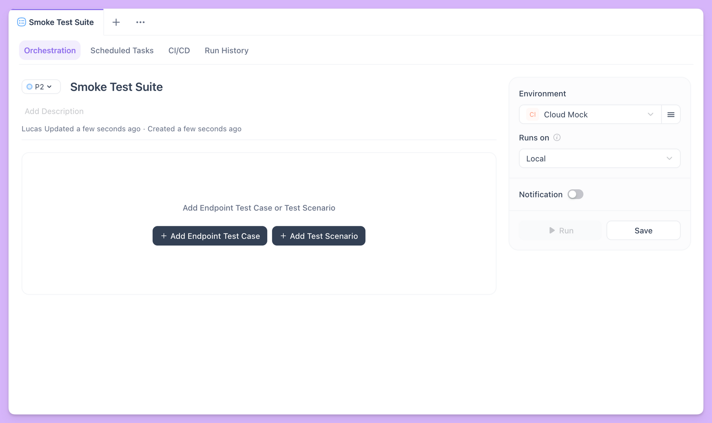This screenshot has width=712, height=423.
Task: Open the Run History tab
Action: [226, 50]
